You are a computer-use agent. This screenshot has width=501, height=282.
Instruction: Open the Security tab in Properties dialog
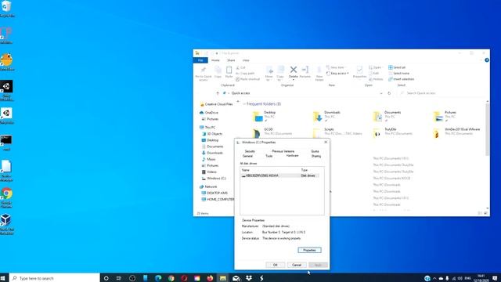[250, 151]
